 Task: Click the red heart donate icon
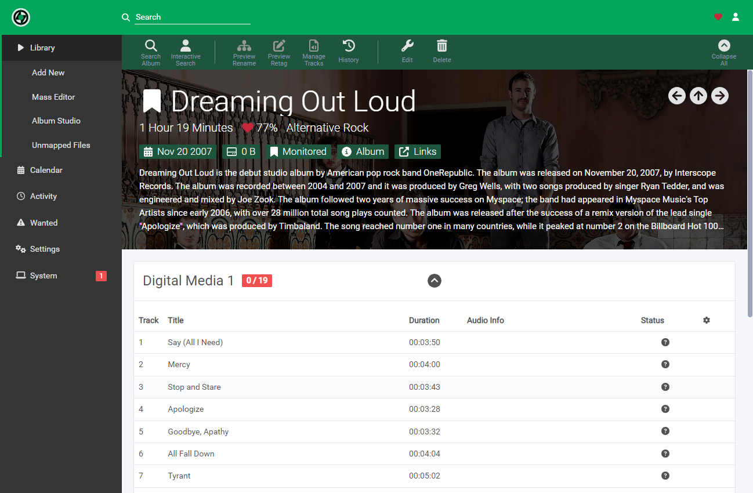coord(718,17)
